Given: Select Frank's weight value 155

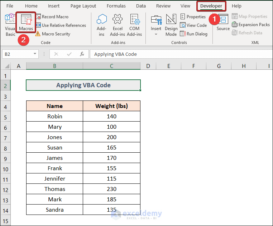Looking at the screenshot, I should pyautogui.click(x=112, y=168).
